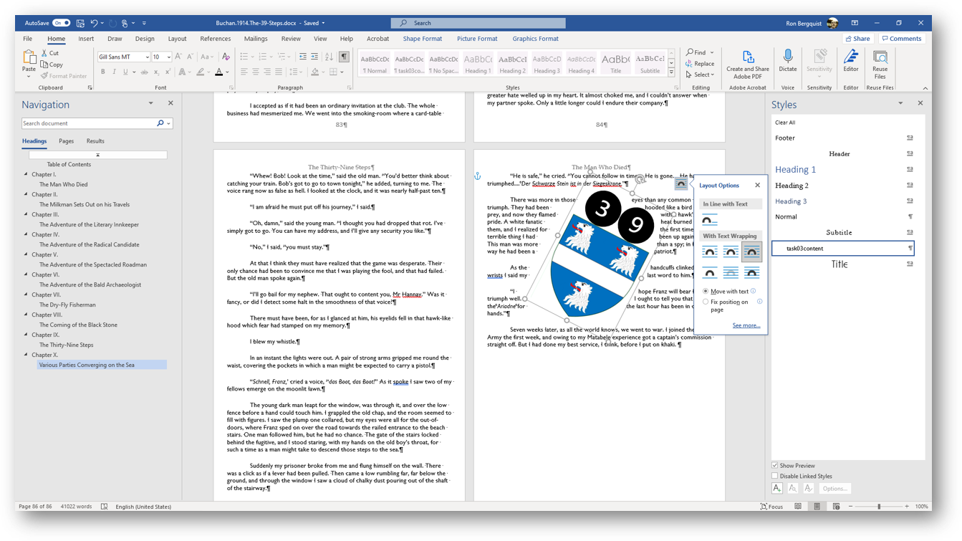Screen dimensions: 962x541
Task: Switch to the Pages tab in Navigation
Action: [x=66, y=141]
